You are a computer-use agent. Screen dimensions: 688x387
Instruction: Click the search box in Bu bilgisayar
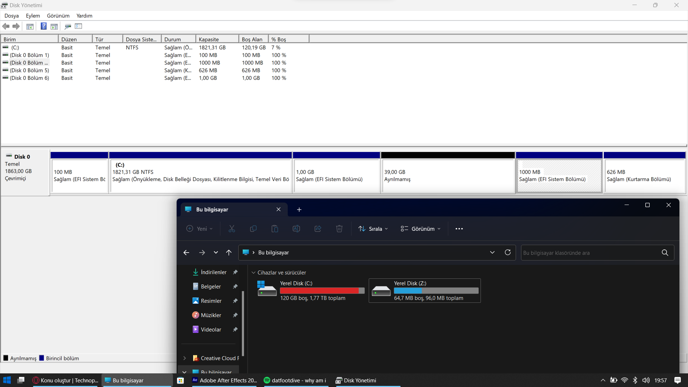coord(589,253)
